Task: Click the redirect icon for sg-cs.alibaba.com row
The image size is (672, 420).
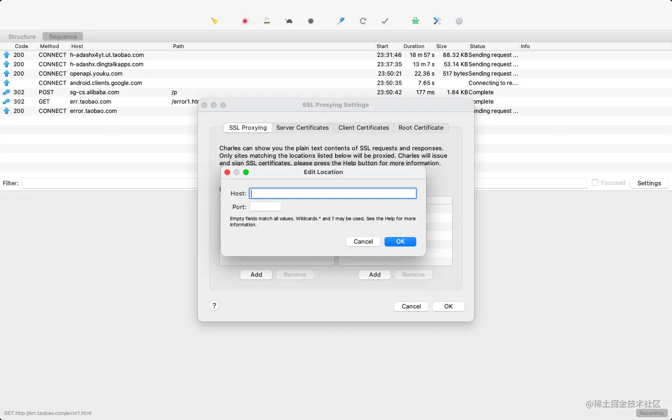Action: (x=7, y=92)
